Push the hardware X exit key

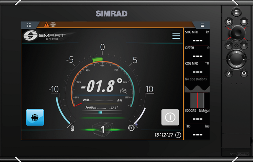[244, 45]
